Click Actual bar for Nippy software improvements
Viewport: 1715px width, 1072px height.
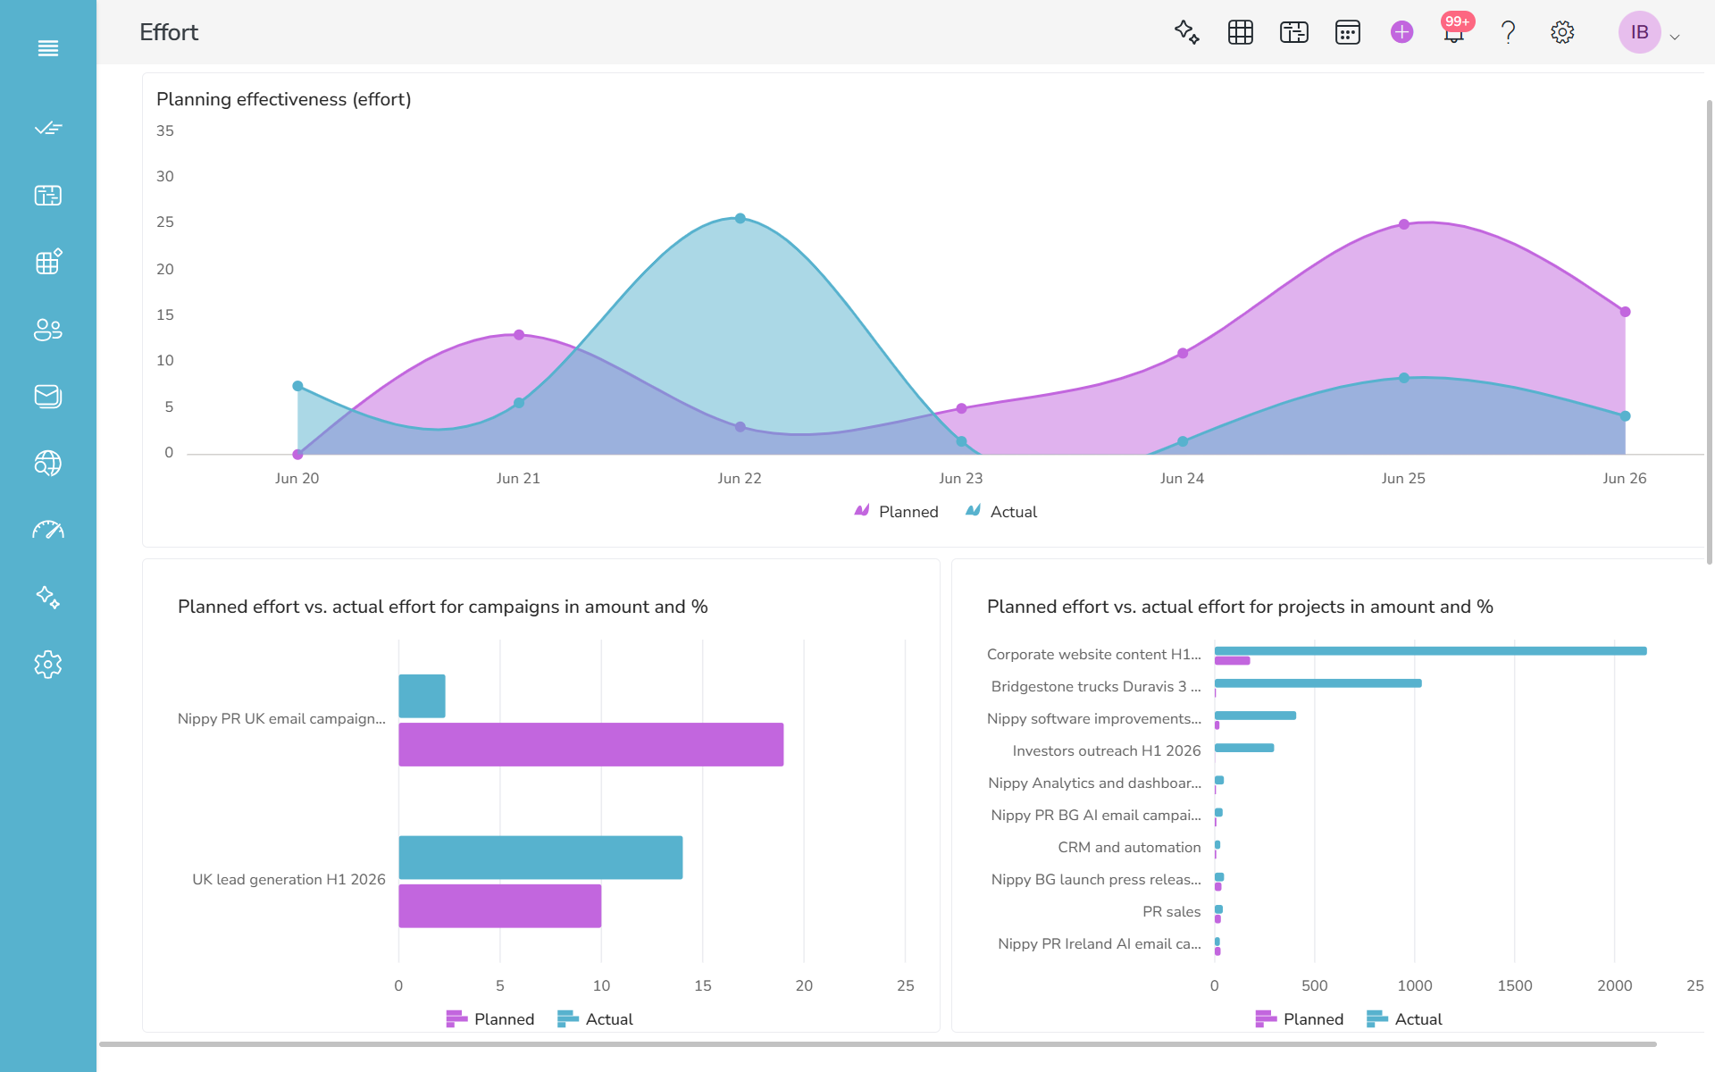tap(1256, 716)
